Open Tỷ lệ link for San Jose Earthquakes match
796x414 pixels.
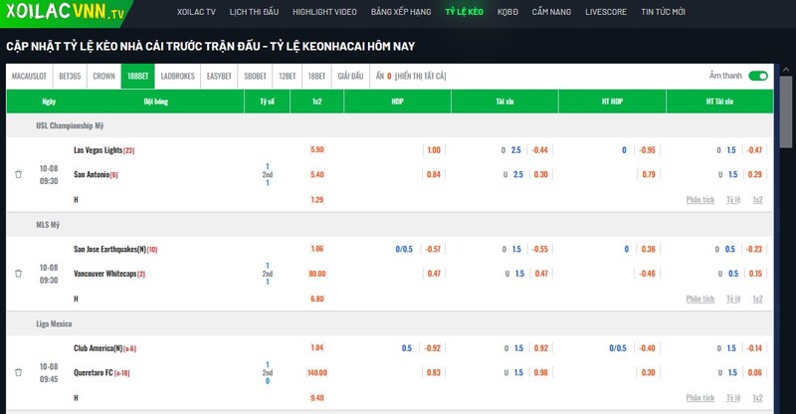pyautogui.click(x=733, y=299)
